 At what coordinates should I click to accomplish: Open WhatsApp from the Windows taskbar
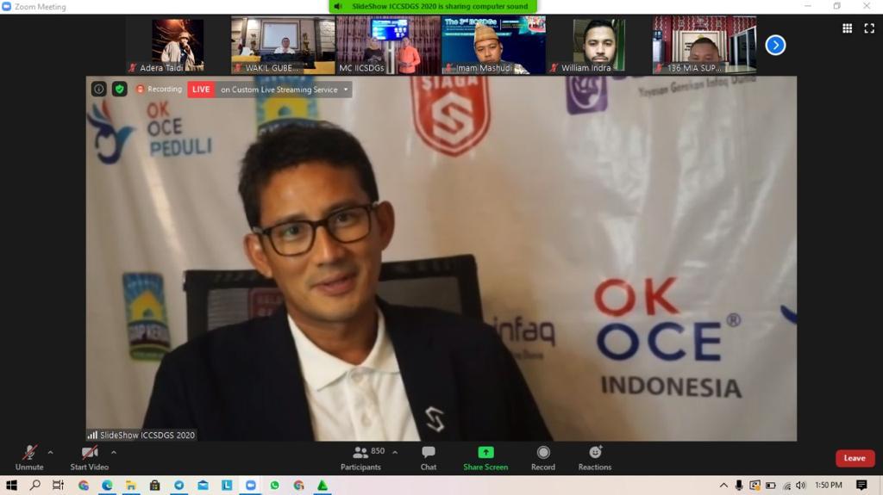[274, 486]
